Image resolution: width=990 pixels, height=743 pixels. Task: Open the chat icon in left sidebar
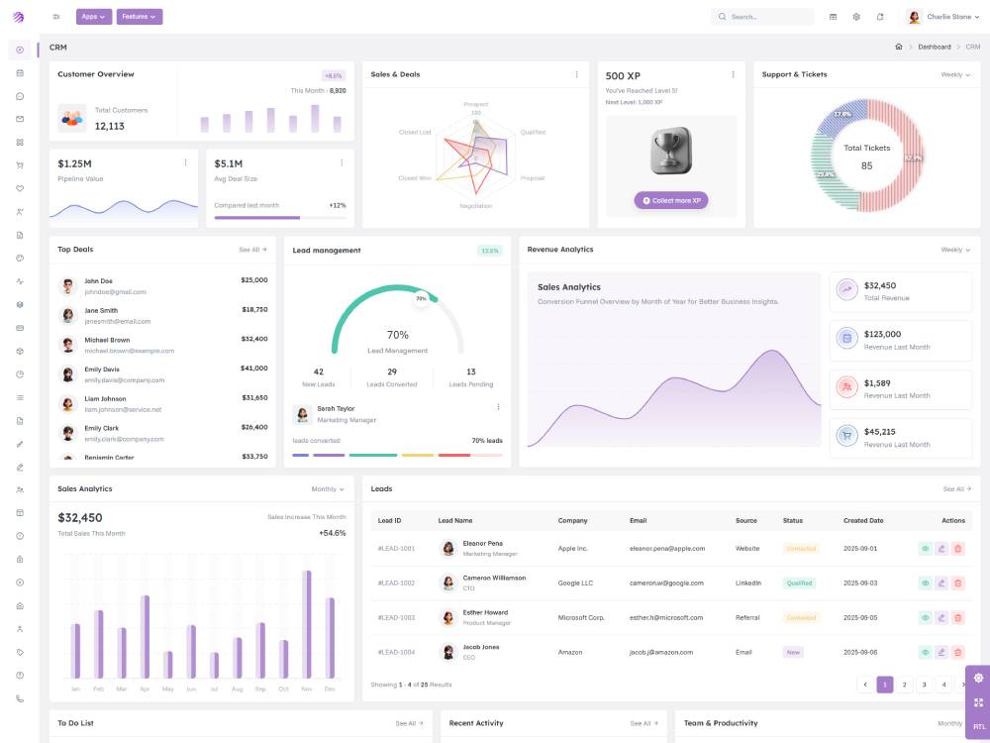pyautogui.click(x=20, y=96)
